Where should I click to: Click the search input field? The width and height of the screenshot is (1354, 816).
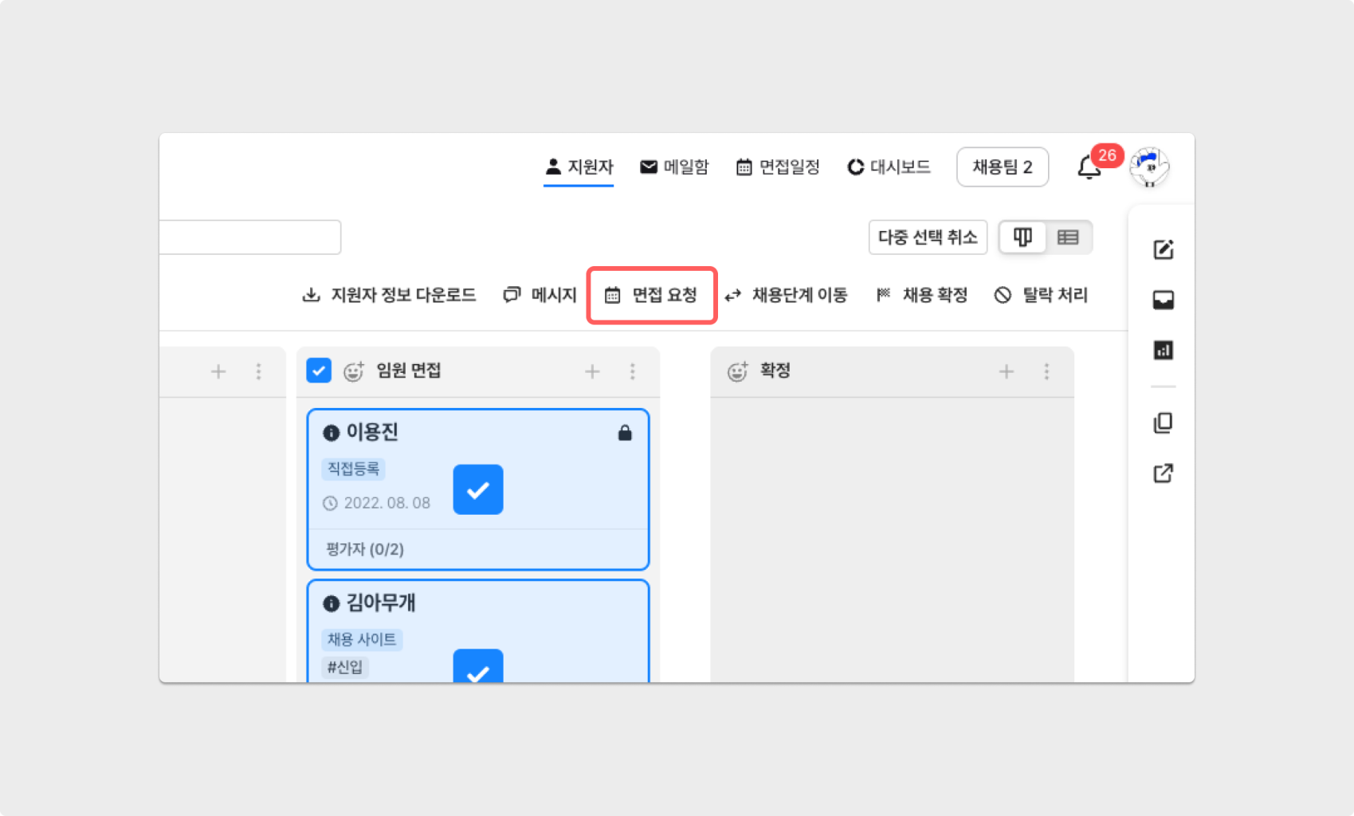250,237
